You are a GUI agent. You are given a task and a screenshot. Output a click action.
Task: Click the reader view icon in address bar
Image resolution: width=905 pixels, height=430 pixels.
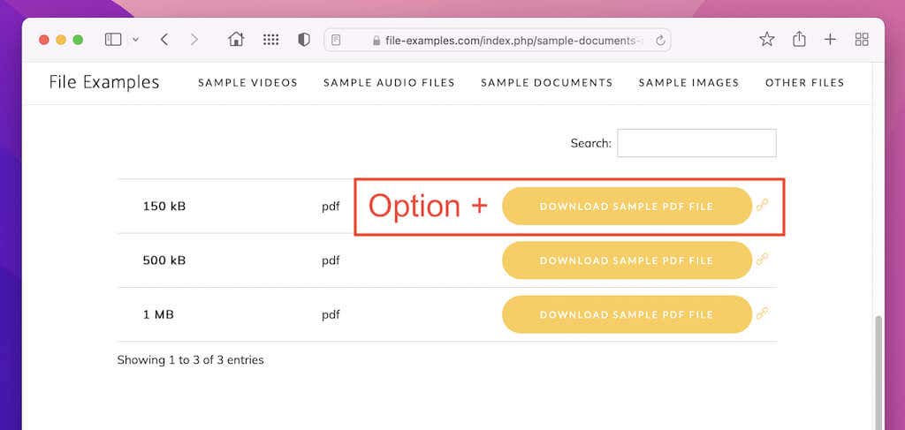(x=336, y=40)
